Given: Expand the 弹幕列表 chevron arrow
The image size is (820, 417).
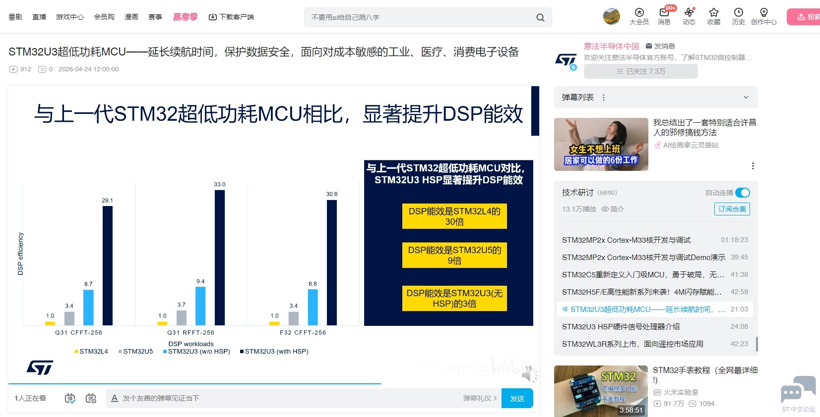Looking at the screenshot, I should (x=746, y=98).
